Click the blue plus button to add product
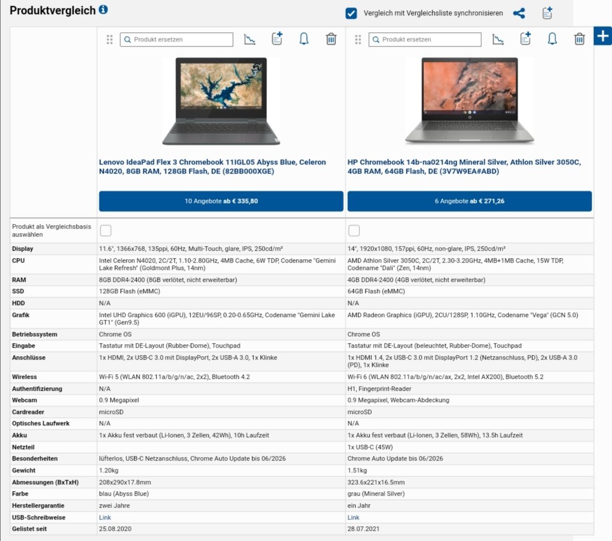 coord(602,36)
